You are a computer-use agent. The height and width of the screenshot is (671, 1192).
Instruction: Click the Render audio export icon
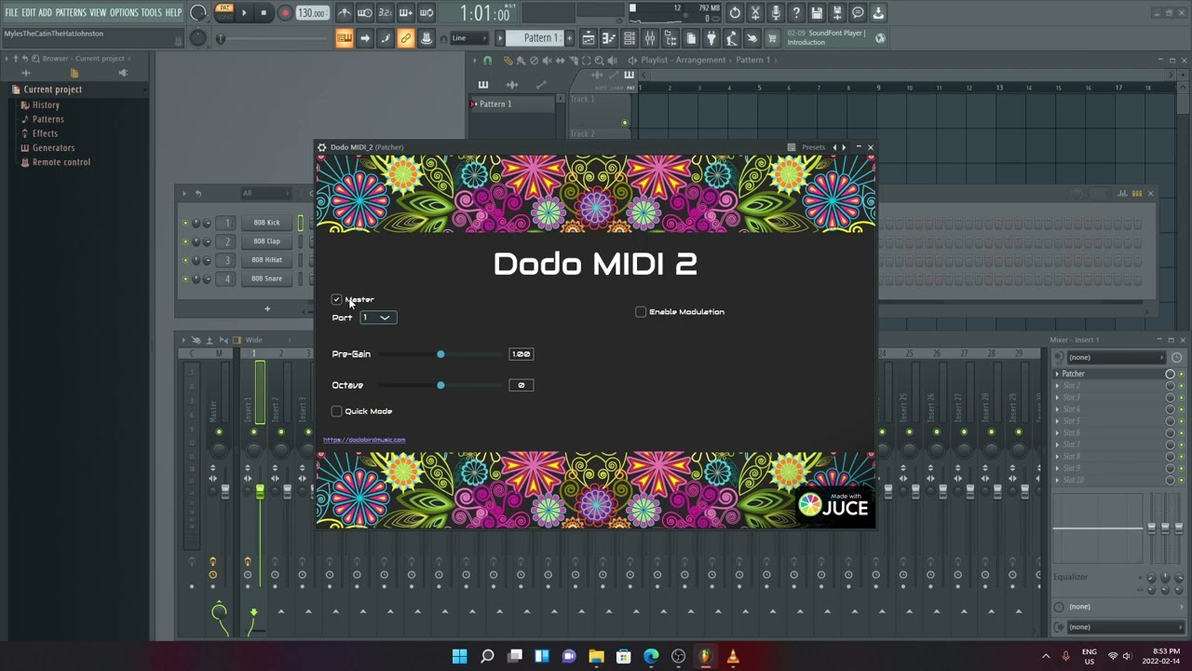pyautogui.click(x=837, y=13)
